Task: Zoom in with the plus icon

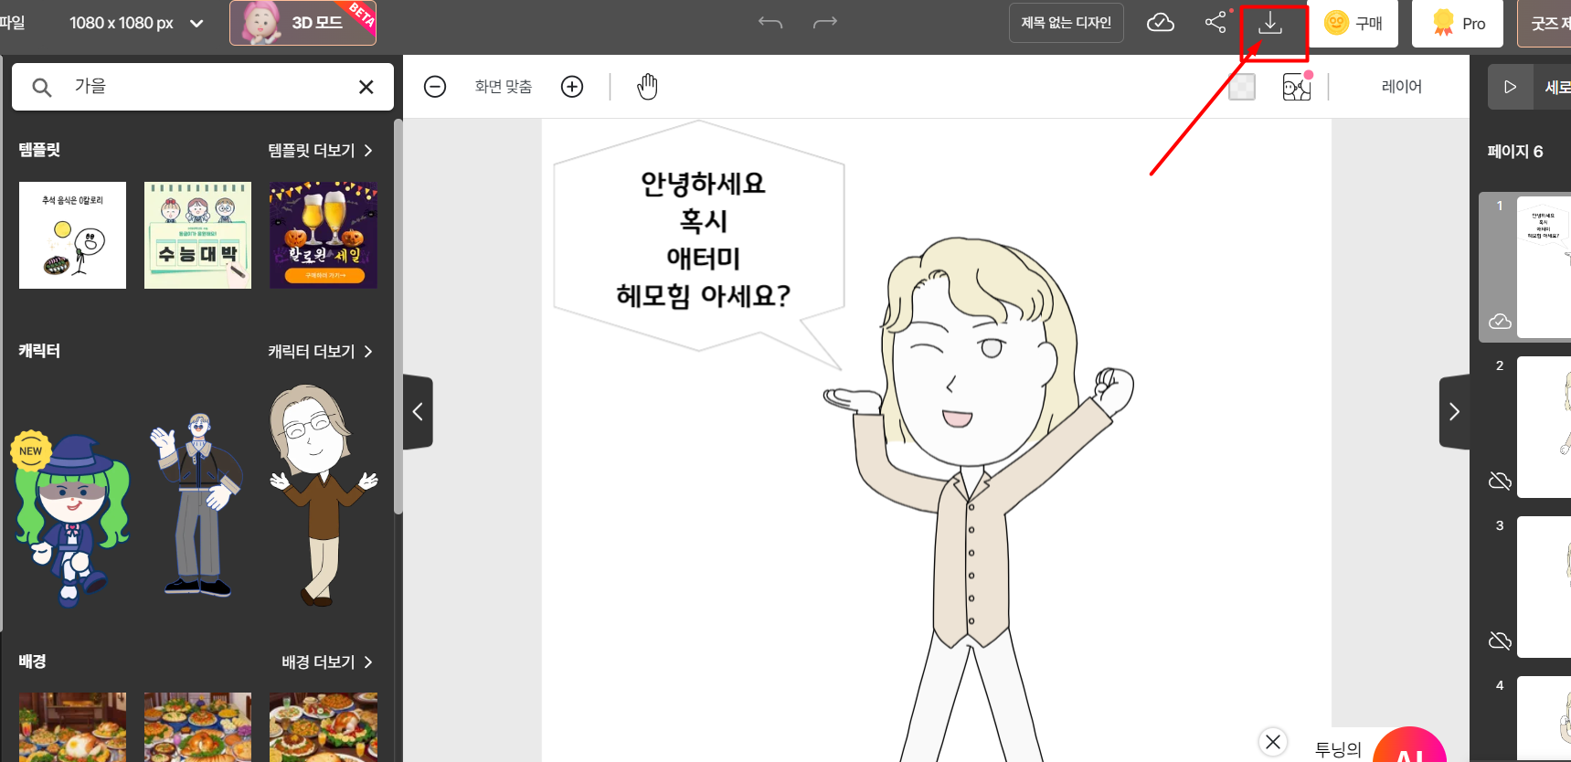Action: tap(572, 87)
